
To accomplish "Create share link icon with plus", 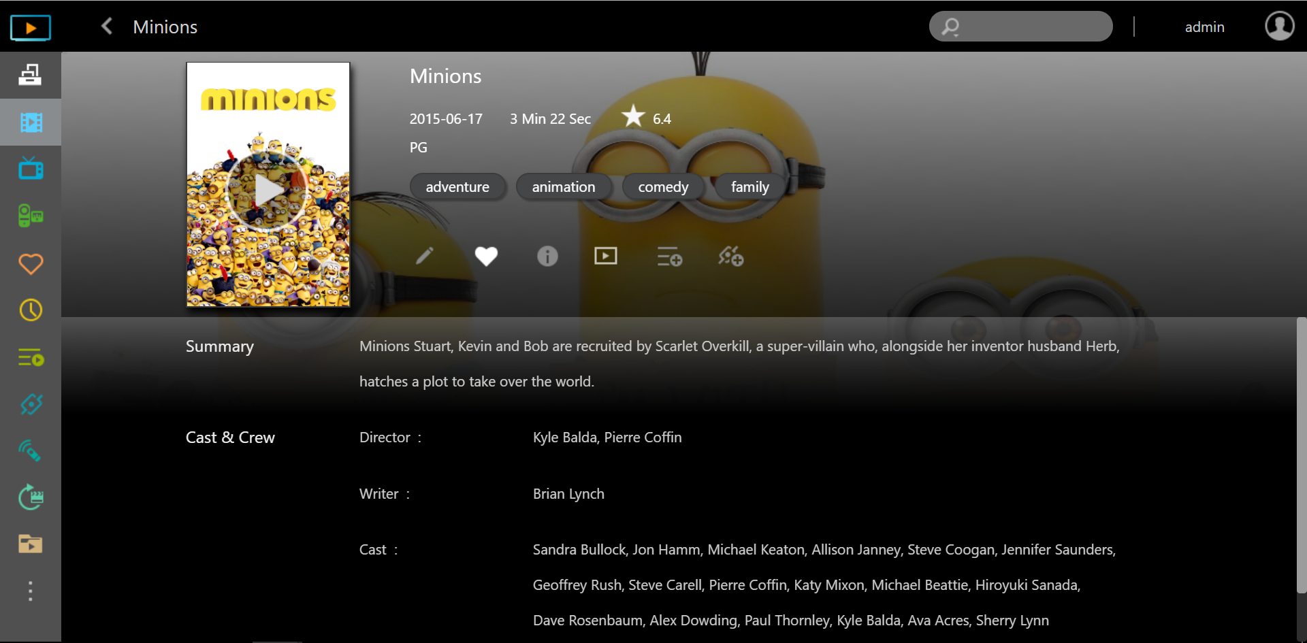I will (x=731, y=256).
